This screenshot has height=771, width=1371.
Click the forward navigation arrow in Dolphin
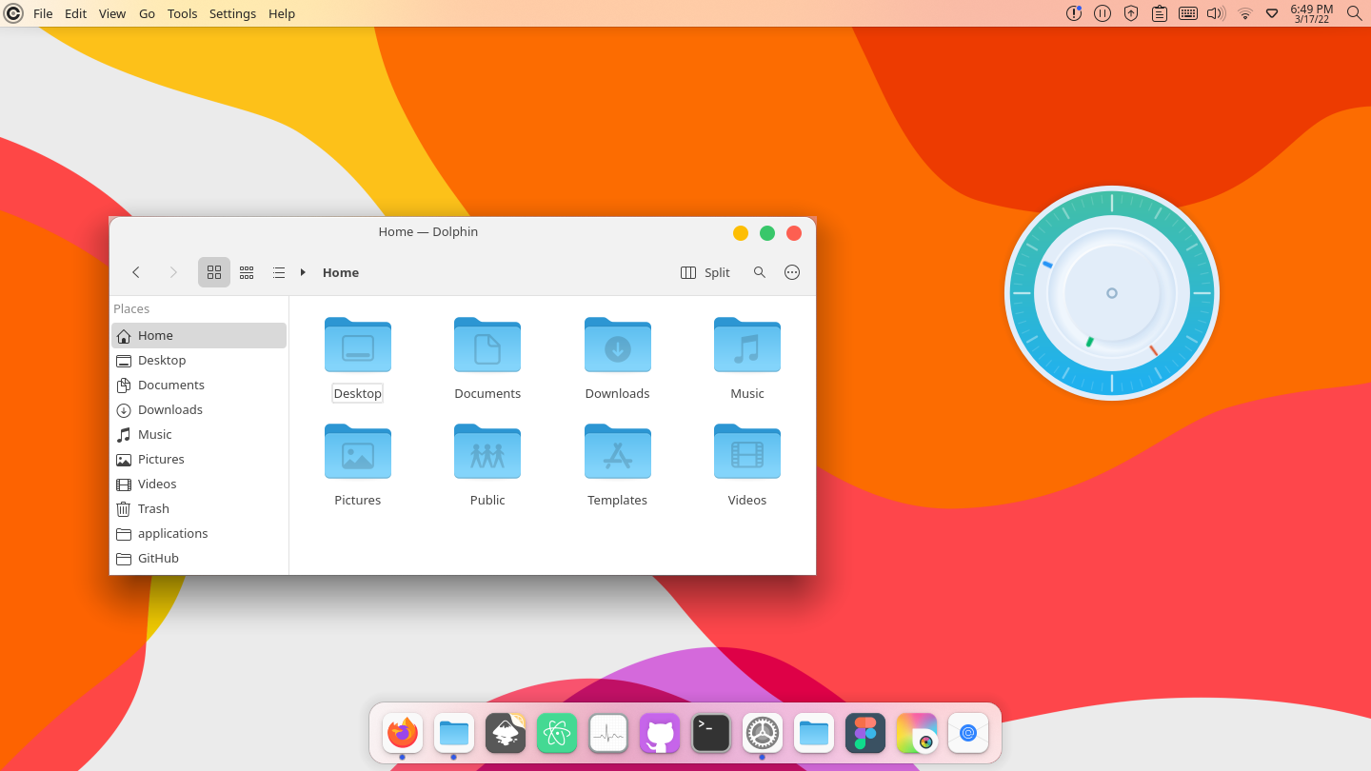coord(173,272)
